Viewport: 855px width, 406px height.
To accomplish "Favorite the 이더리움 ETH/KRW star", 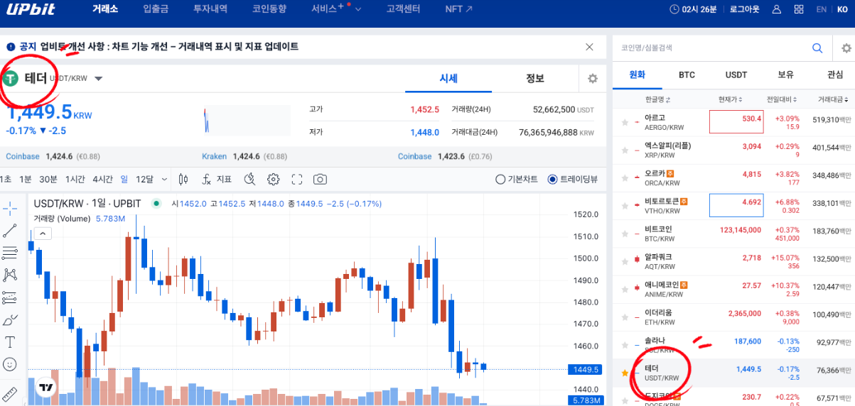I will 625,317.
